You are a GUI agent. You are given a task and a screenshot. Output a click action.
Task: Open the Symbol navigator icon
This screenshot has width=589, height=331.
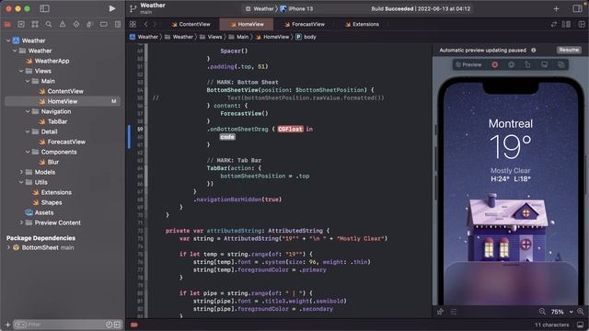[x=35, y=25]
